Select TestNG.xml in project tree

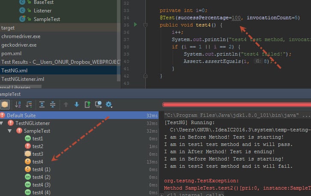pos(14,71)
